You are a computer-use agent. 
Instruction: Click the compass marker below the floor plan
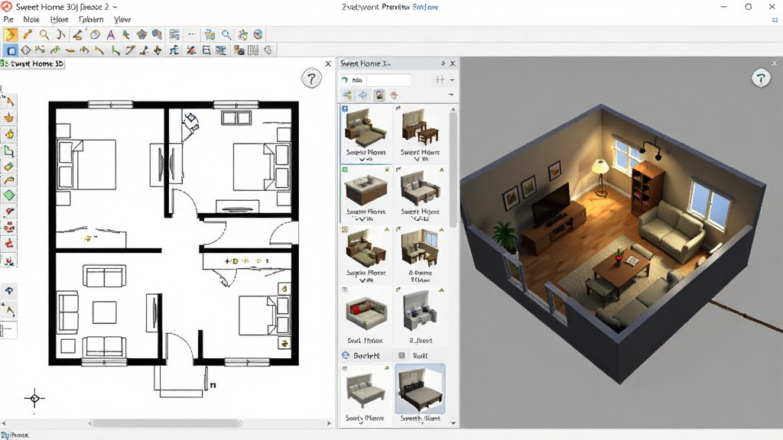(x=34, y=398)
